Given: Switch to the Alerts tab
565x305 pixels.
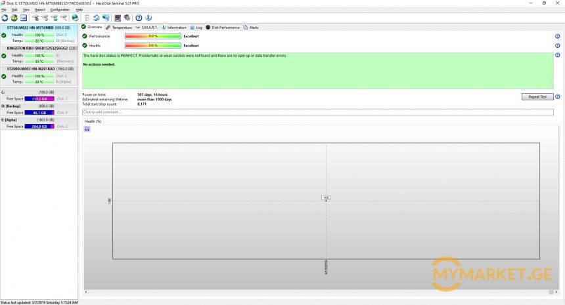Looking at the screenshot, I should point(251,28).
